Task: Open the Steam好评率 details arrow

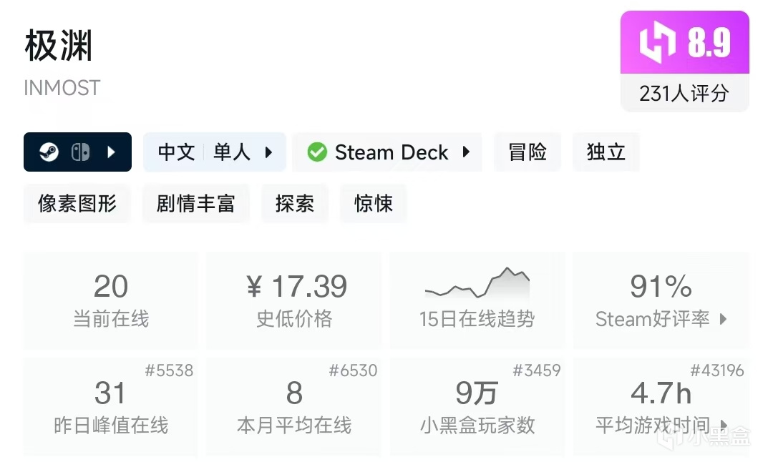Action: [x=723, y=319]
